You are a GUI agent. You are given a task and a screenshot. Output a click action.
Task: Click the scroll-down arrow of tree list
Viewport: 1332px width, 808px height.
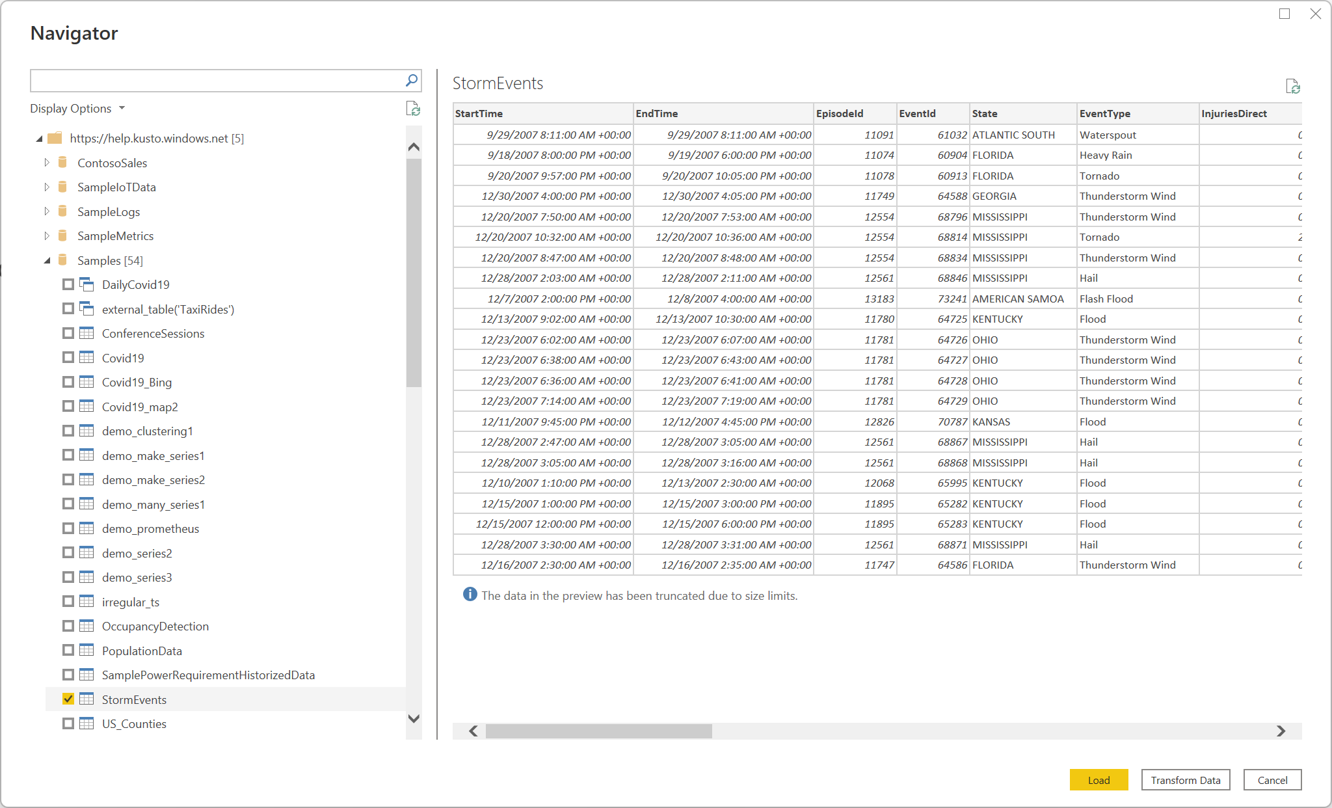(414, 719)
